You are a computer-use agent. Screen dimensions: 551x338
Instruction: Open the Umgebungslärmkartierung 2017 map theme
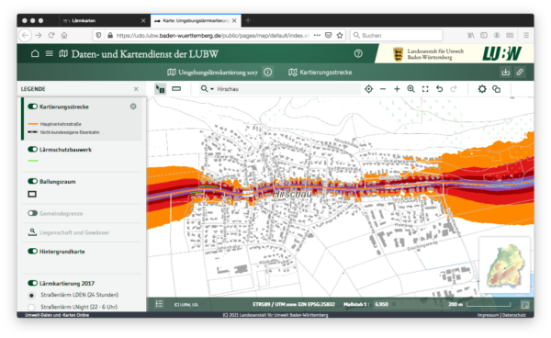click(x=213, y=72)
